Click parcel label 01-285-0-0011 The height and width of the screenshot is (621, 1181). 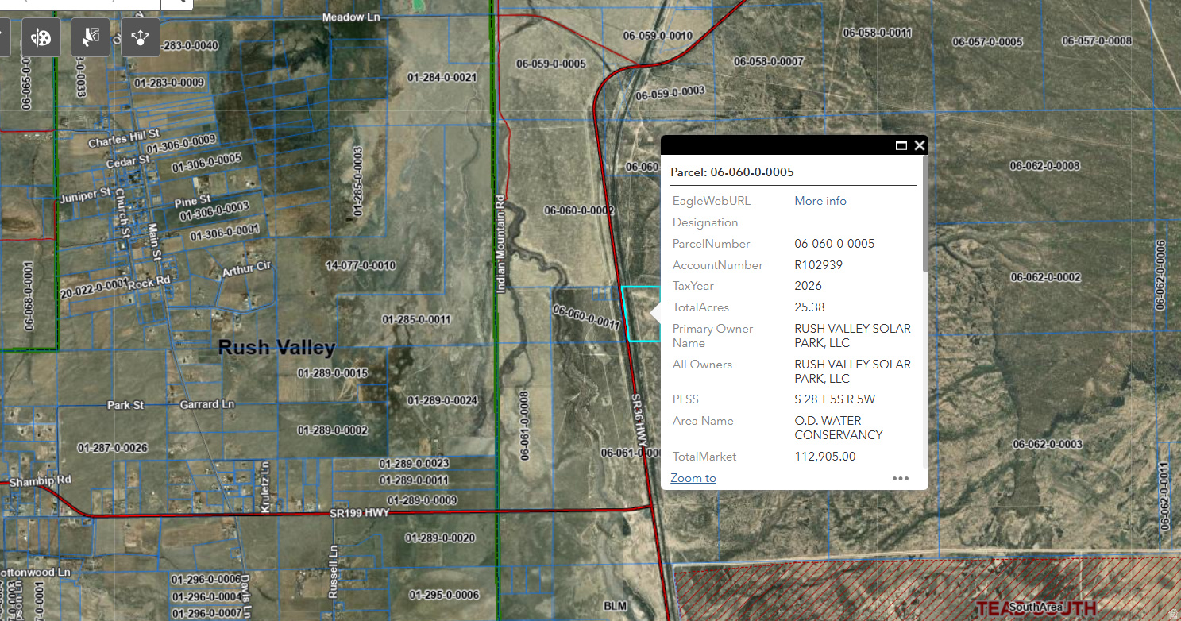tap(416, 319)
